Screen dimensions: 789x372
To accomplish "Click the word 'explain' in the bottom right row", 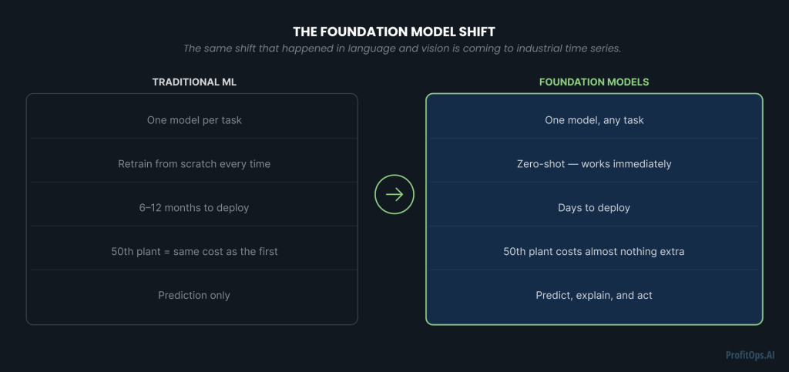I will (x=594, y=296).
